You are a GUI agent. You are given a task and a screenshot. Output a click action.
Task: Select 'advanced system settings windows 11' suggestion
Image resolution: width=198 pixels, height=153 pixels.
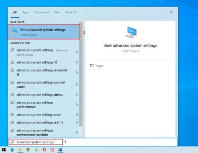(43, 72)
